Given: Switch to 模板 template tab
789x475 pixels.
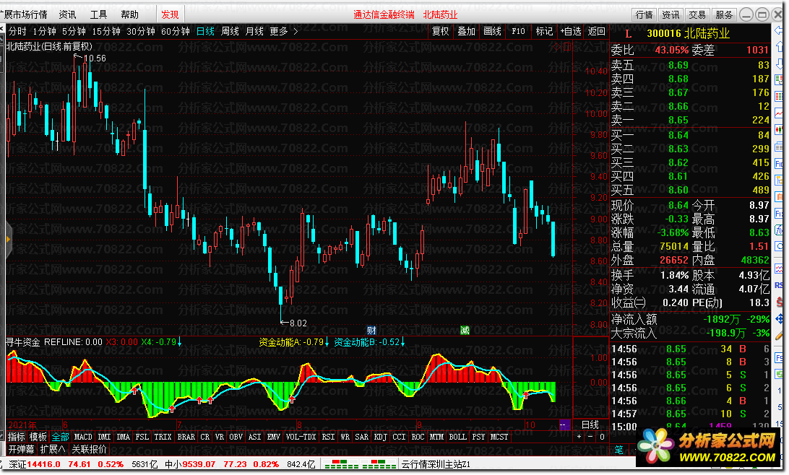Looking at the screenshot, I should click(x=38, y=437).
